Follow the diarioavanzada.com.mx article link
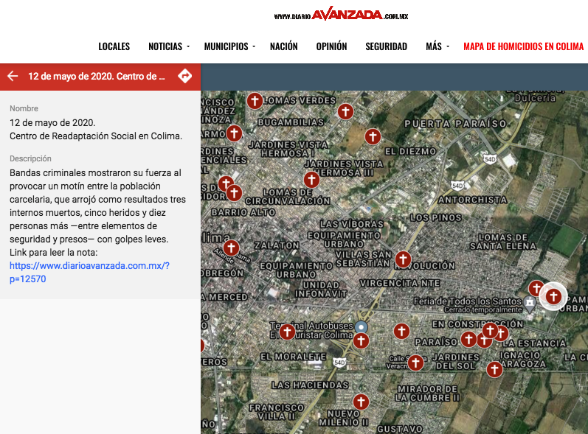 pyautogui.click(x=89, y=273)
